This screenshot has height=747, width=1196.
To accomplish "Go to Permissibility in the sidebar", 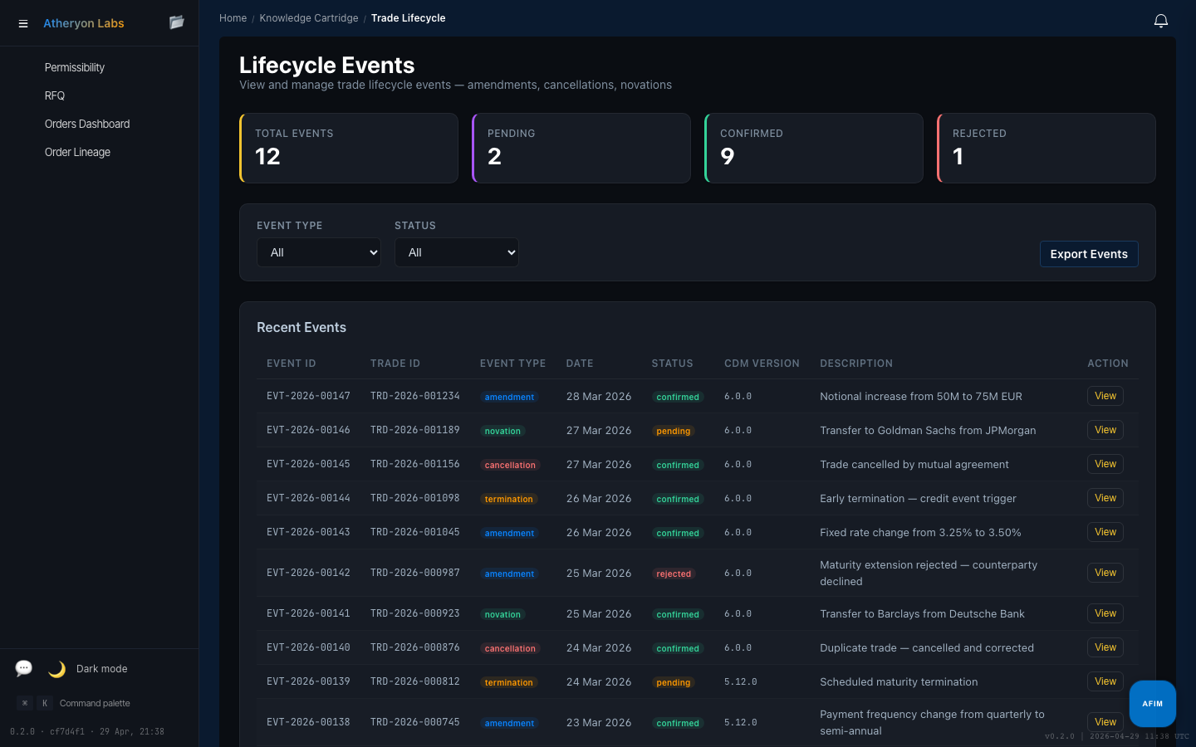I will [x=75, y=67].
